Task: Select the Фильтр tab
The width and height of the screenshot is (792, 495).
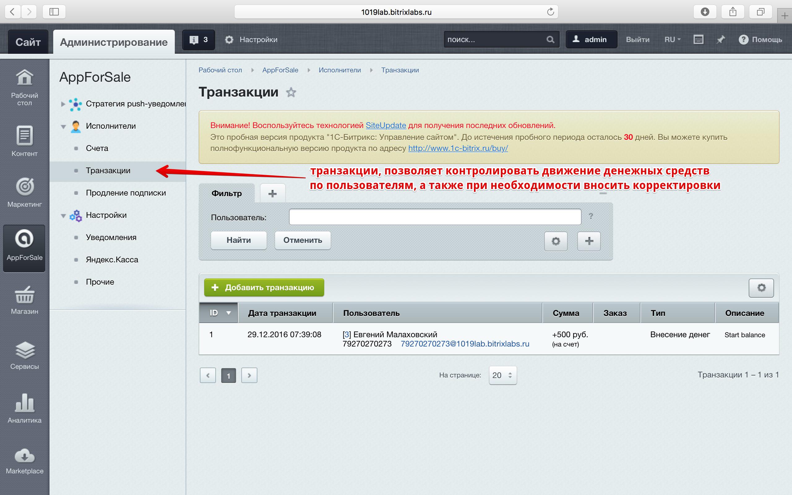Action: pos(226,193)
